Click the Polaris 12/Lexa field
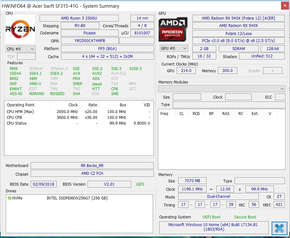Screen dimensions: 290x238 (238, 33)
